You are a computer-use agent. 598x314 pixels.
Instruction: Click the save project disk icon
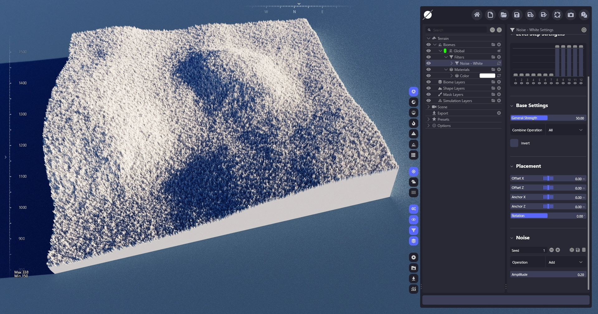[517, 15]
